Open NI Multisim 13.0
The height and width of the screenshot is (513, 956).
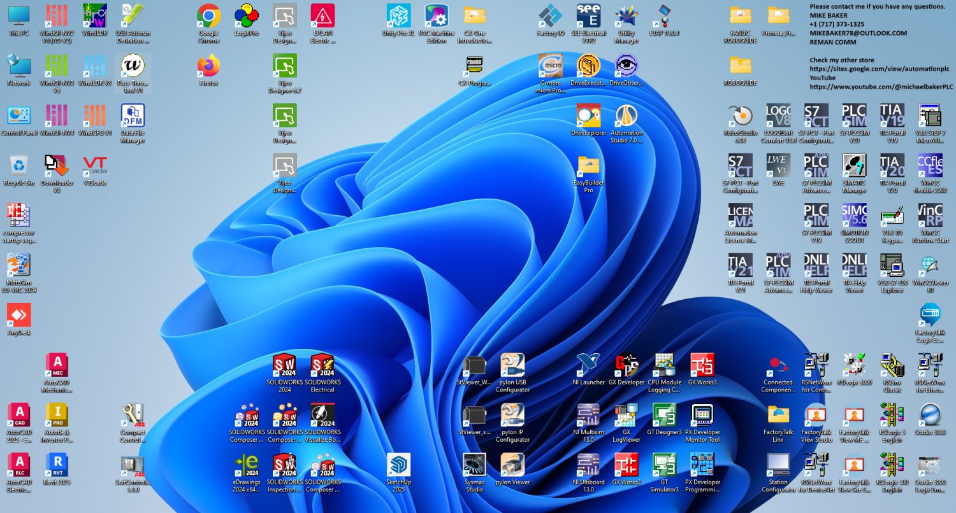(x=589, y=423)
